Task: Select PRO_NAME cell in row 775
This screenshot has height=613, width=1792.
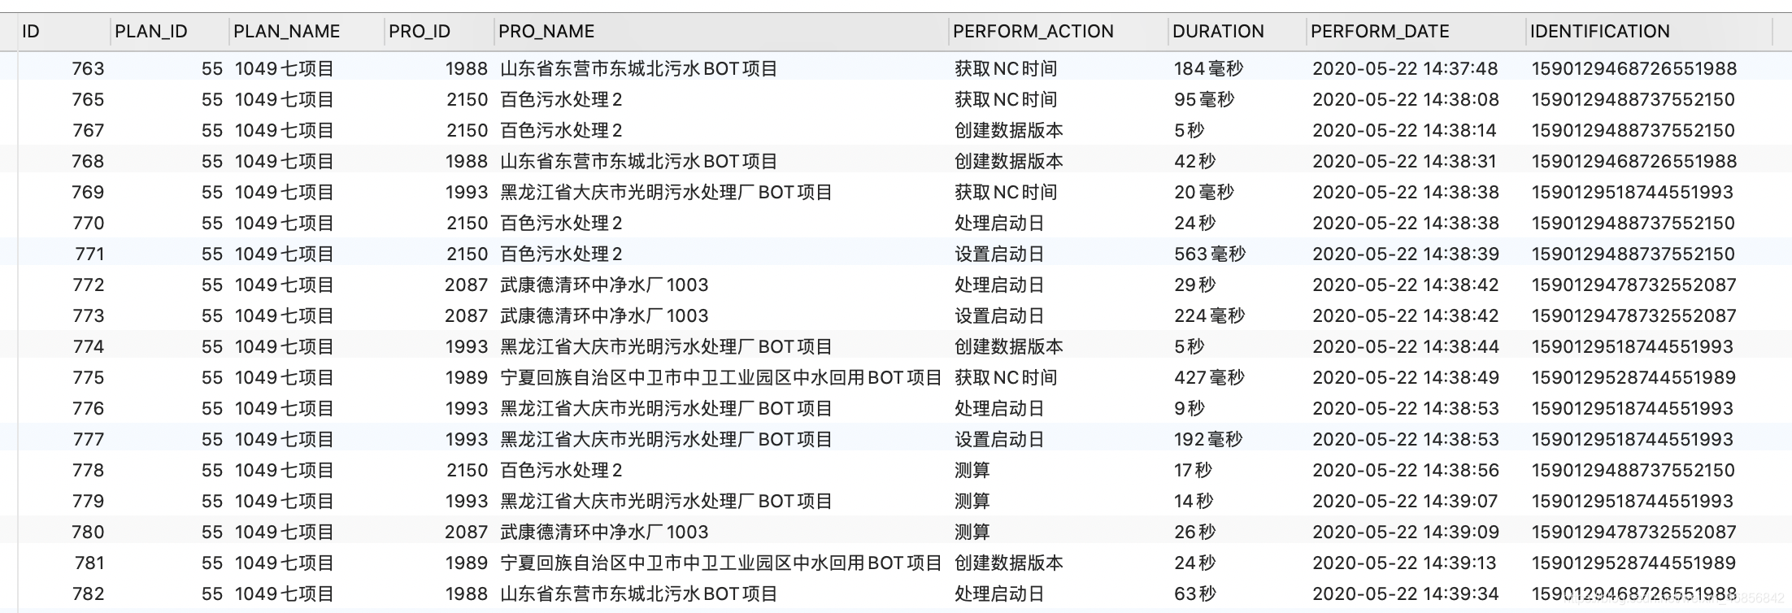Action: [720, 378]
